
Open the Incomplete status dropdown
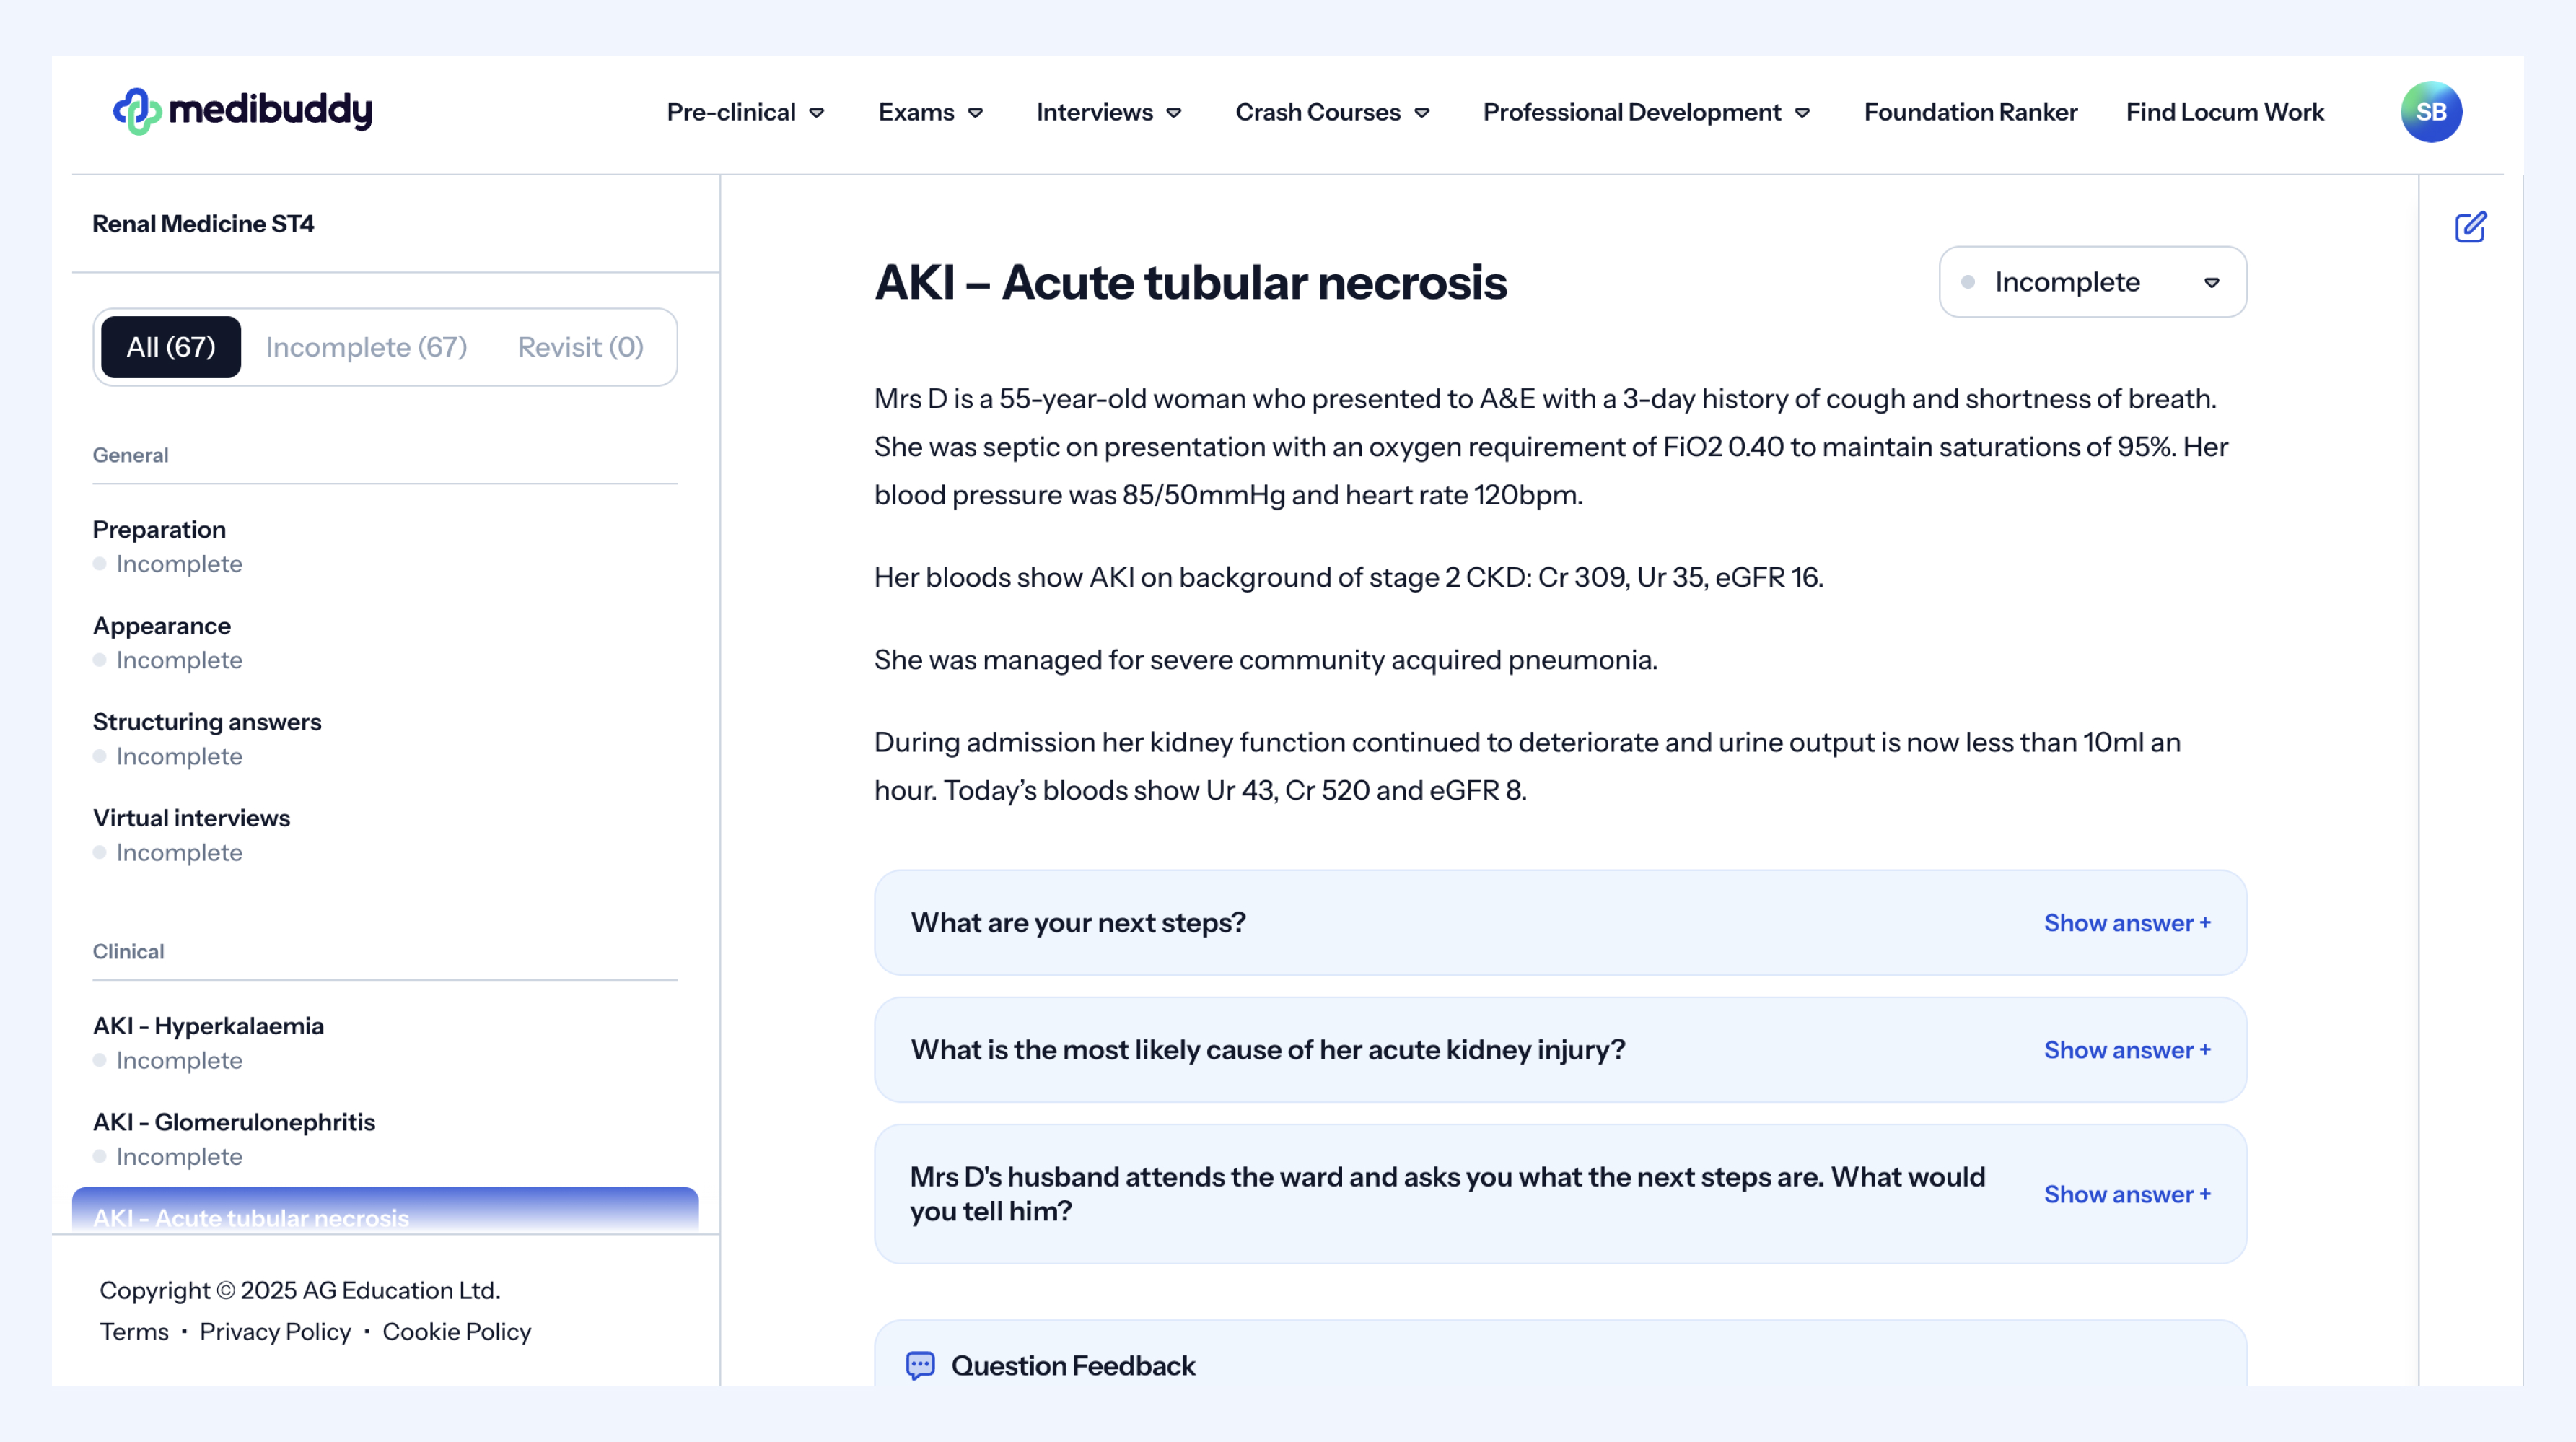coord(2092,282)
